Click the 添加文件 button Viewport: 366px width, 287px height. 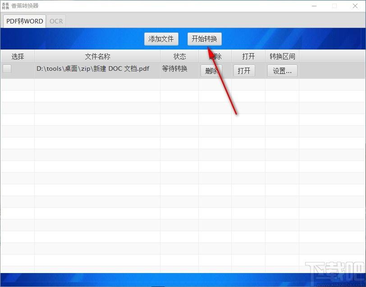161,39
